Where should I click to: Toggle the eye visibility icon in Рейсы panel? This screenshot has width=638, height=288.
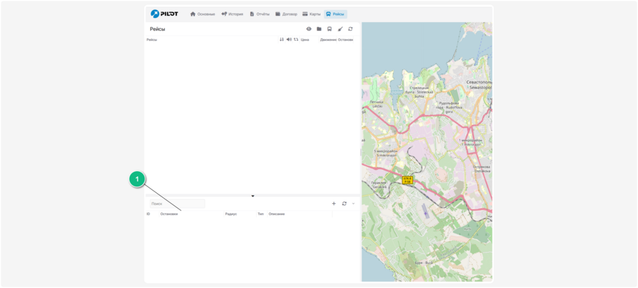point(309,29)
